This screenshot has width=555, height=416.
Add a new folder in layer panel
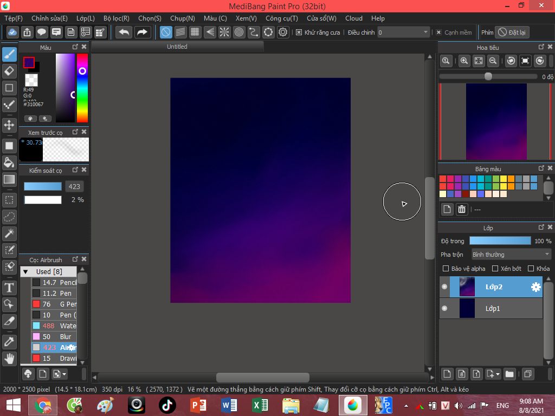click(x=509, y=374)
